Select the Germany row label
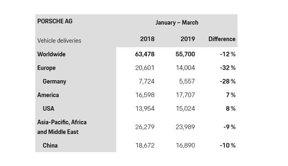Screen dimensions: 288x166 tap(54, 81)
